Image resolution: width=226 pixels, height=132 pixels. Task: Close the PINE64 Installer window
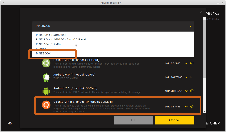tap(222, 2)
